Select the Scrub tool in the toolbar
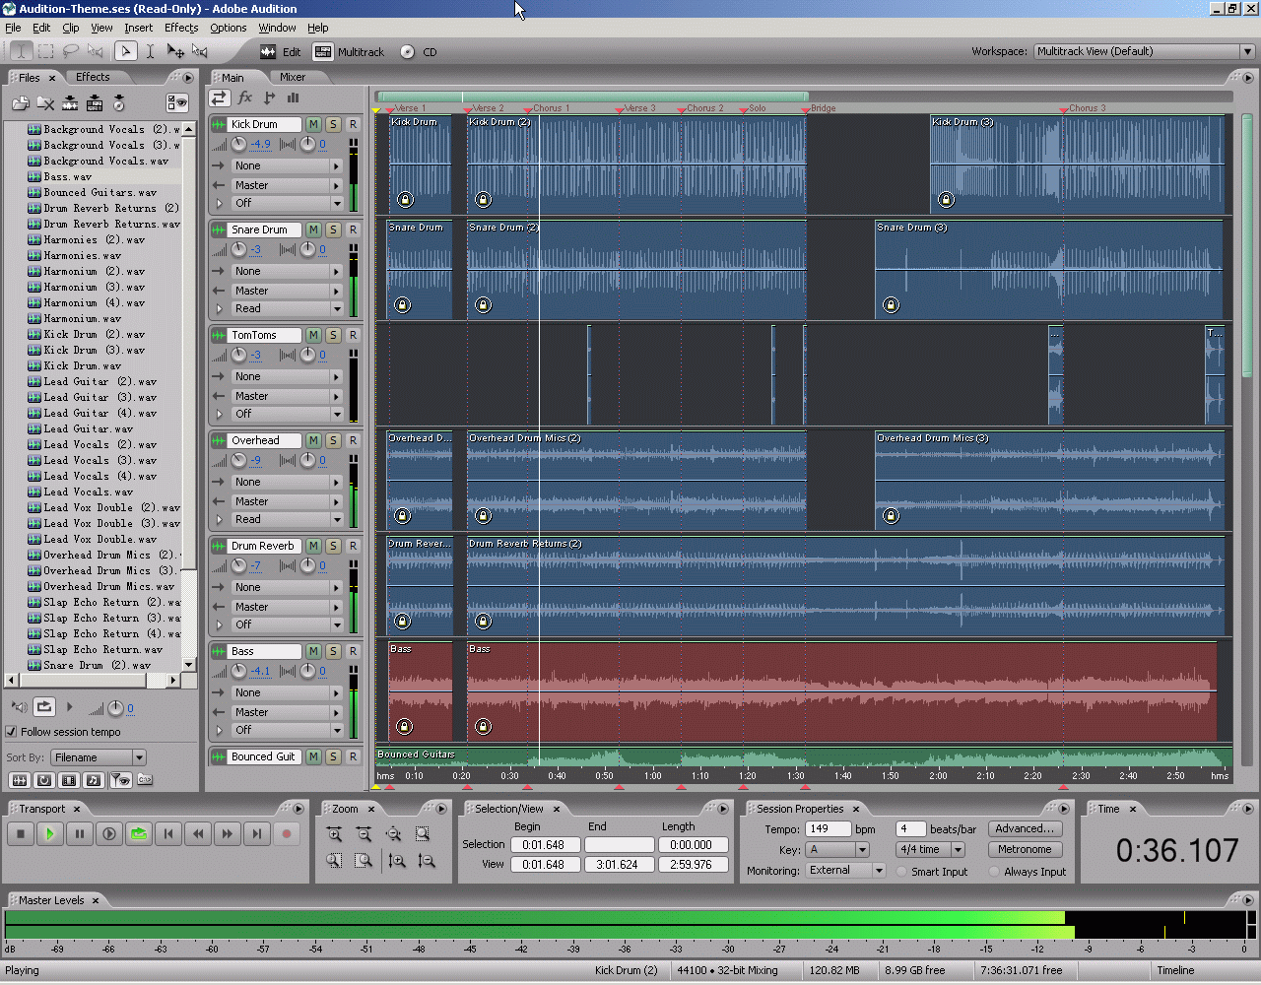This screenshot has width=1261, height=985. [x=200, y=51]
